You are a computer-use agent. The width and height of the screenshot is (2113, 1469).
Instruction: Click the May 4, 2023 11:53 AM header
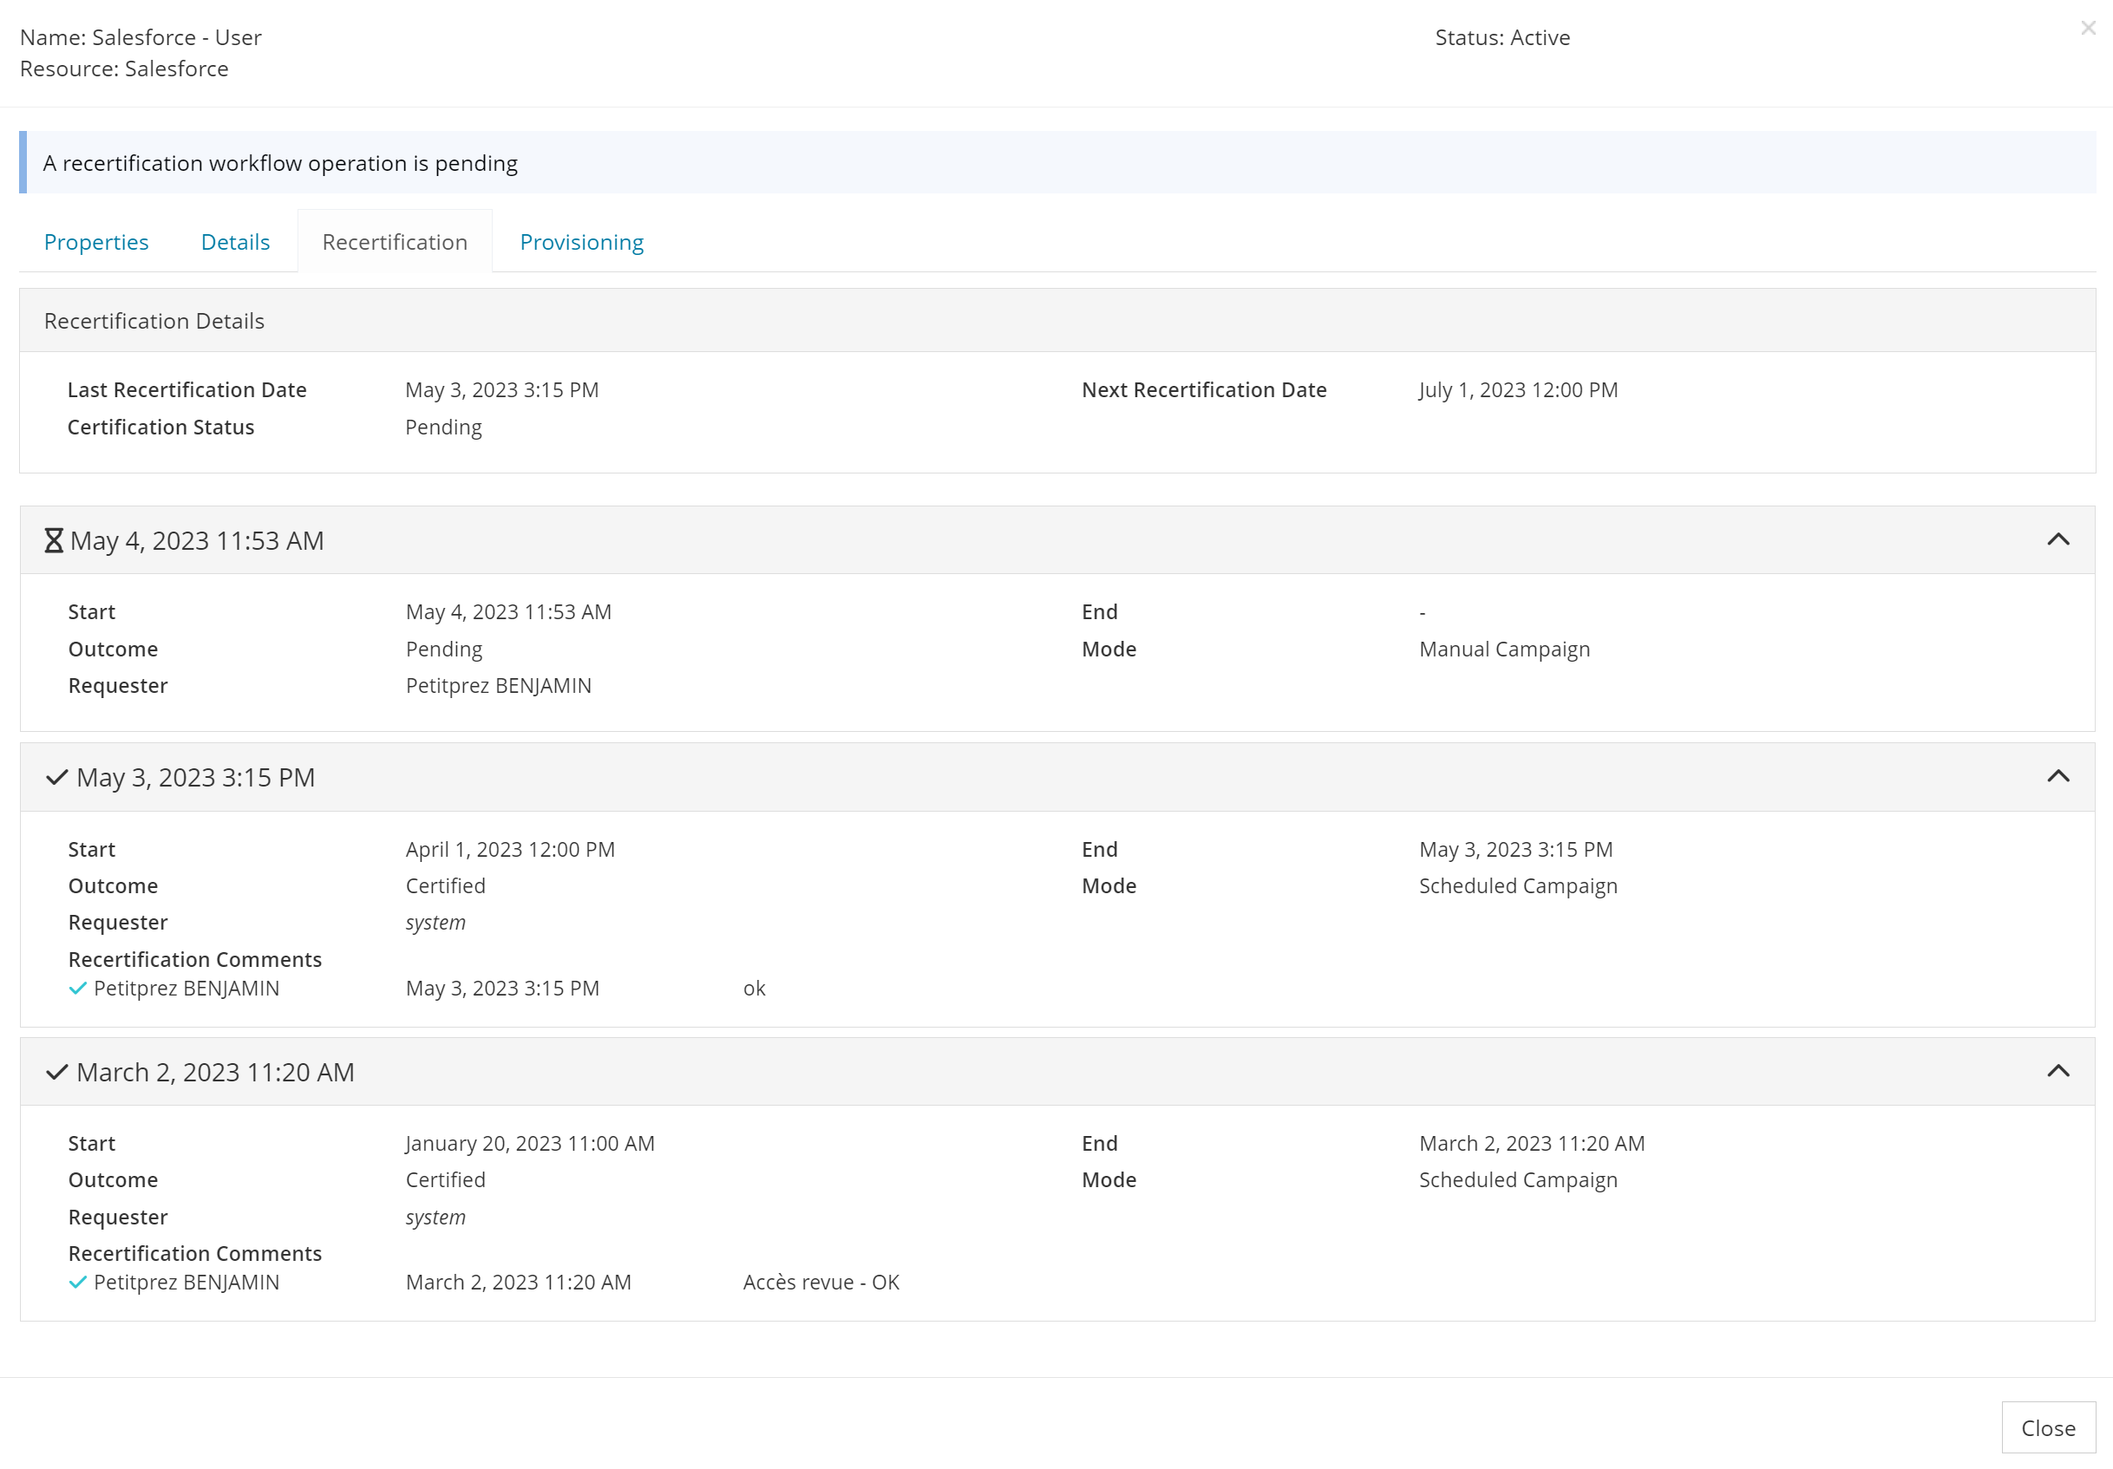197,541
